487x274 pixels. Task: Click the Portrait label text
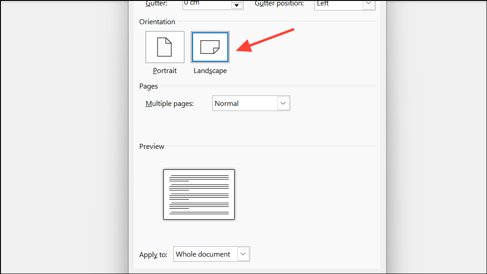165,71
